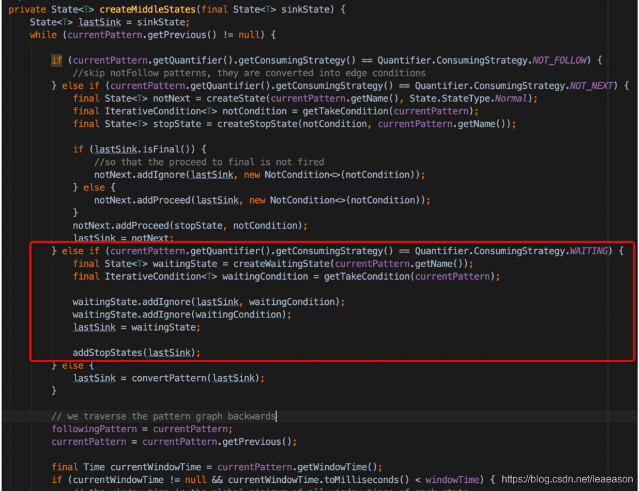The height and width of the screenshot is (491, 639).
Task: Click the addStopStates method call
Action: click(107, 352)
